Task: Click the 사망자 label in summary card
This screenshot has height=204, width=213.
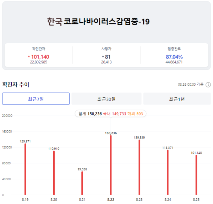Action: coord(106,49)
